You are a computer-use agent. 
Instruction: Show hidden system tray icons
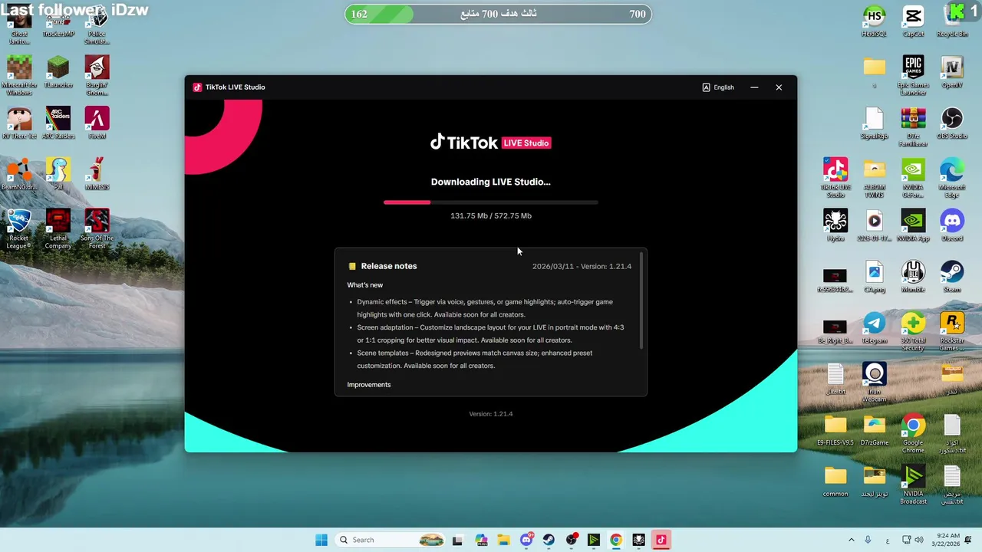point(851,540)
